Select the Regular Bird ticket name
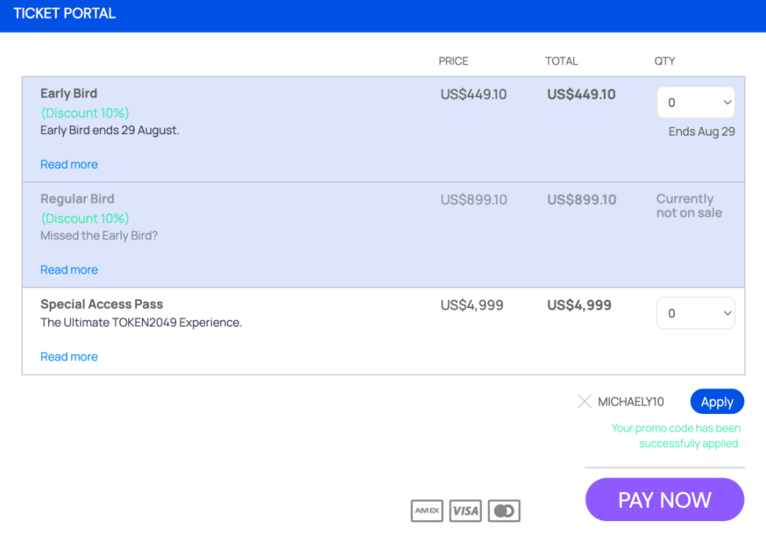Image resolution: width=766 pixels, height=536 pixels. tap(77, 199)
